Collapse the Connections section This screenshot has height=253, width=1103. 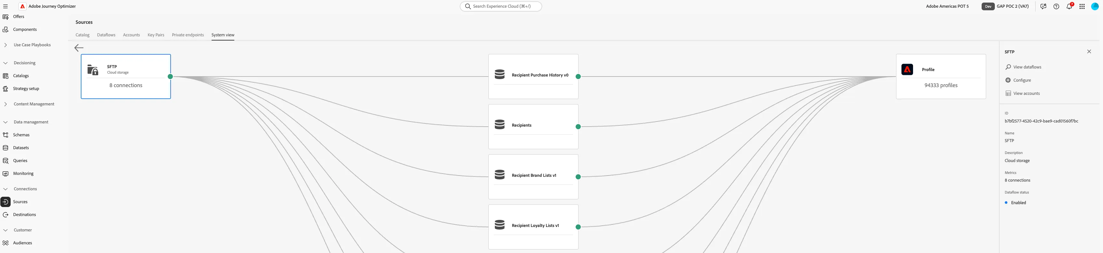[5, 189]
